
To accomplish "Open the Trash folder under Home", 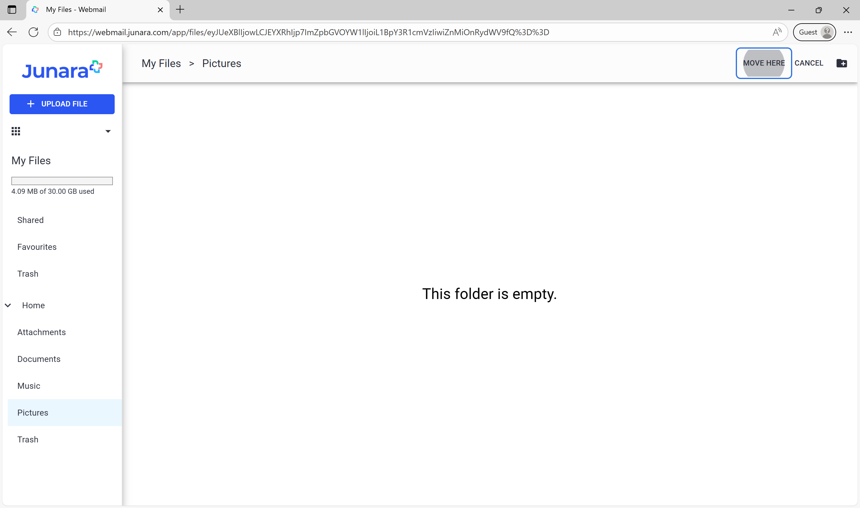I will (28, 439).
